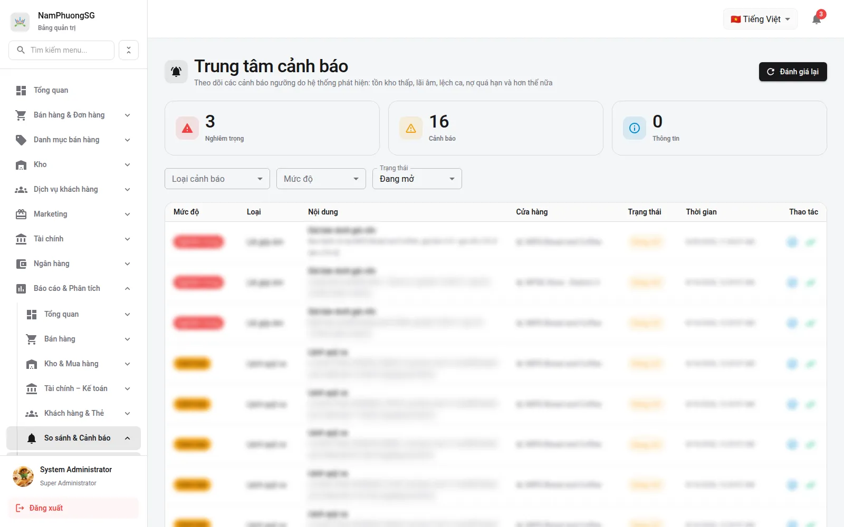Viewport: 844px width, 527px height.
Task: Click the Cửa hàng column header
Action: tap(532, 212)
